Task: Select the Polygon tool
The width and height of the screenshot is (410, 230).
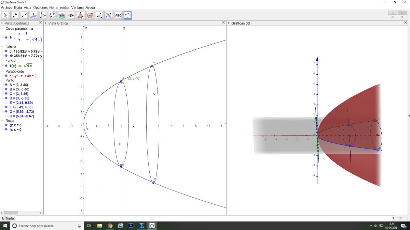Action: pyautogui.click(x=43, y=15)
